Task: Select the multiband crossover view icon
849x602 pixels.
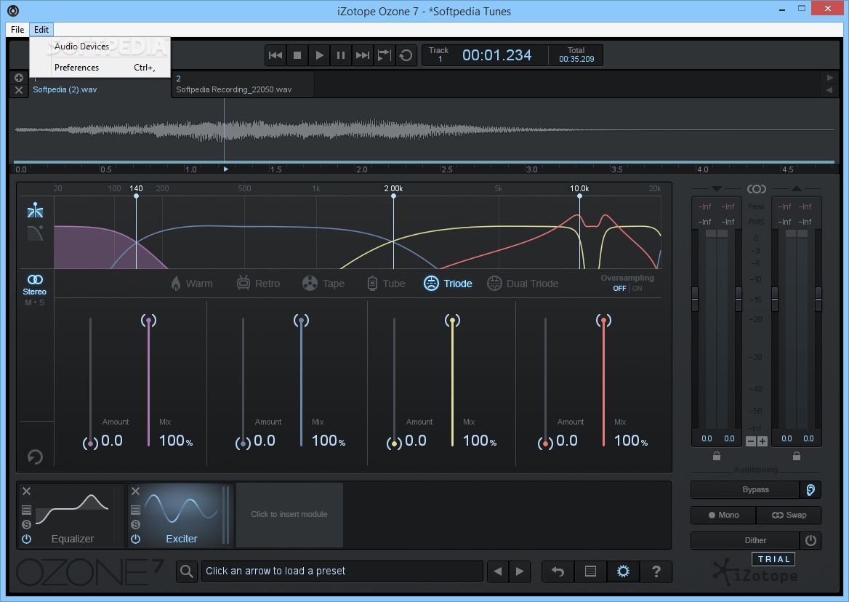Action: pyautogui.click(x=35, y=211)
